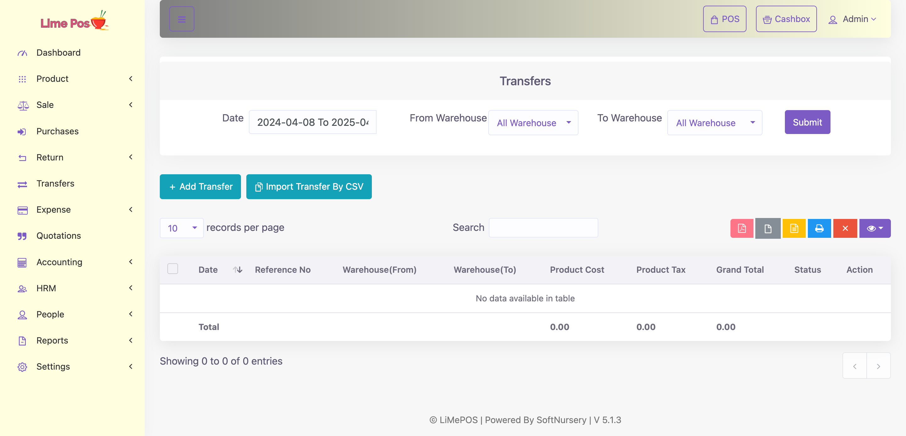Click the date range input field

click(313, 122)
